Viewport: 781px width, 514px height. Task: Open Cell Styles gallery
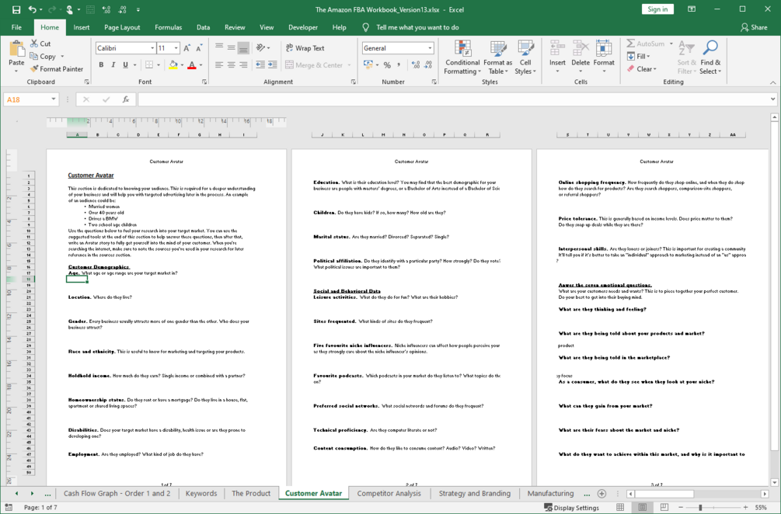[x=525, y=57]
